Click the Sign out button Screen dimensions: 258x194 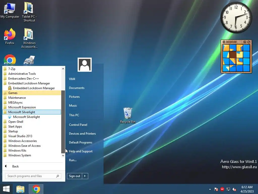[75, 176]
